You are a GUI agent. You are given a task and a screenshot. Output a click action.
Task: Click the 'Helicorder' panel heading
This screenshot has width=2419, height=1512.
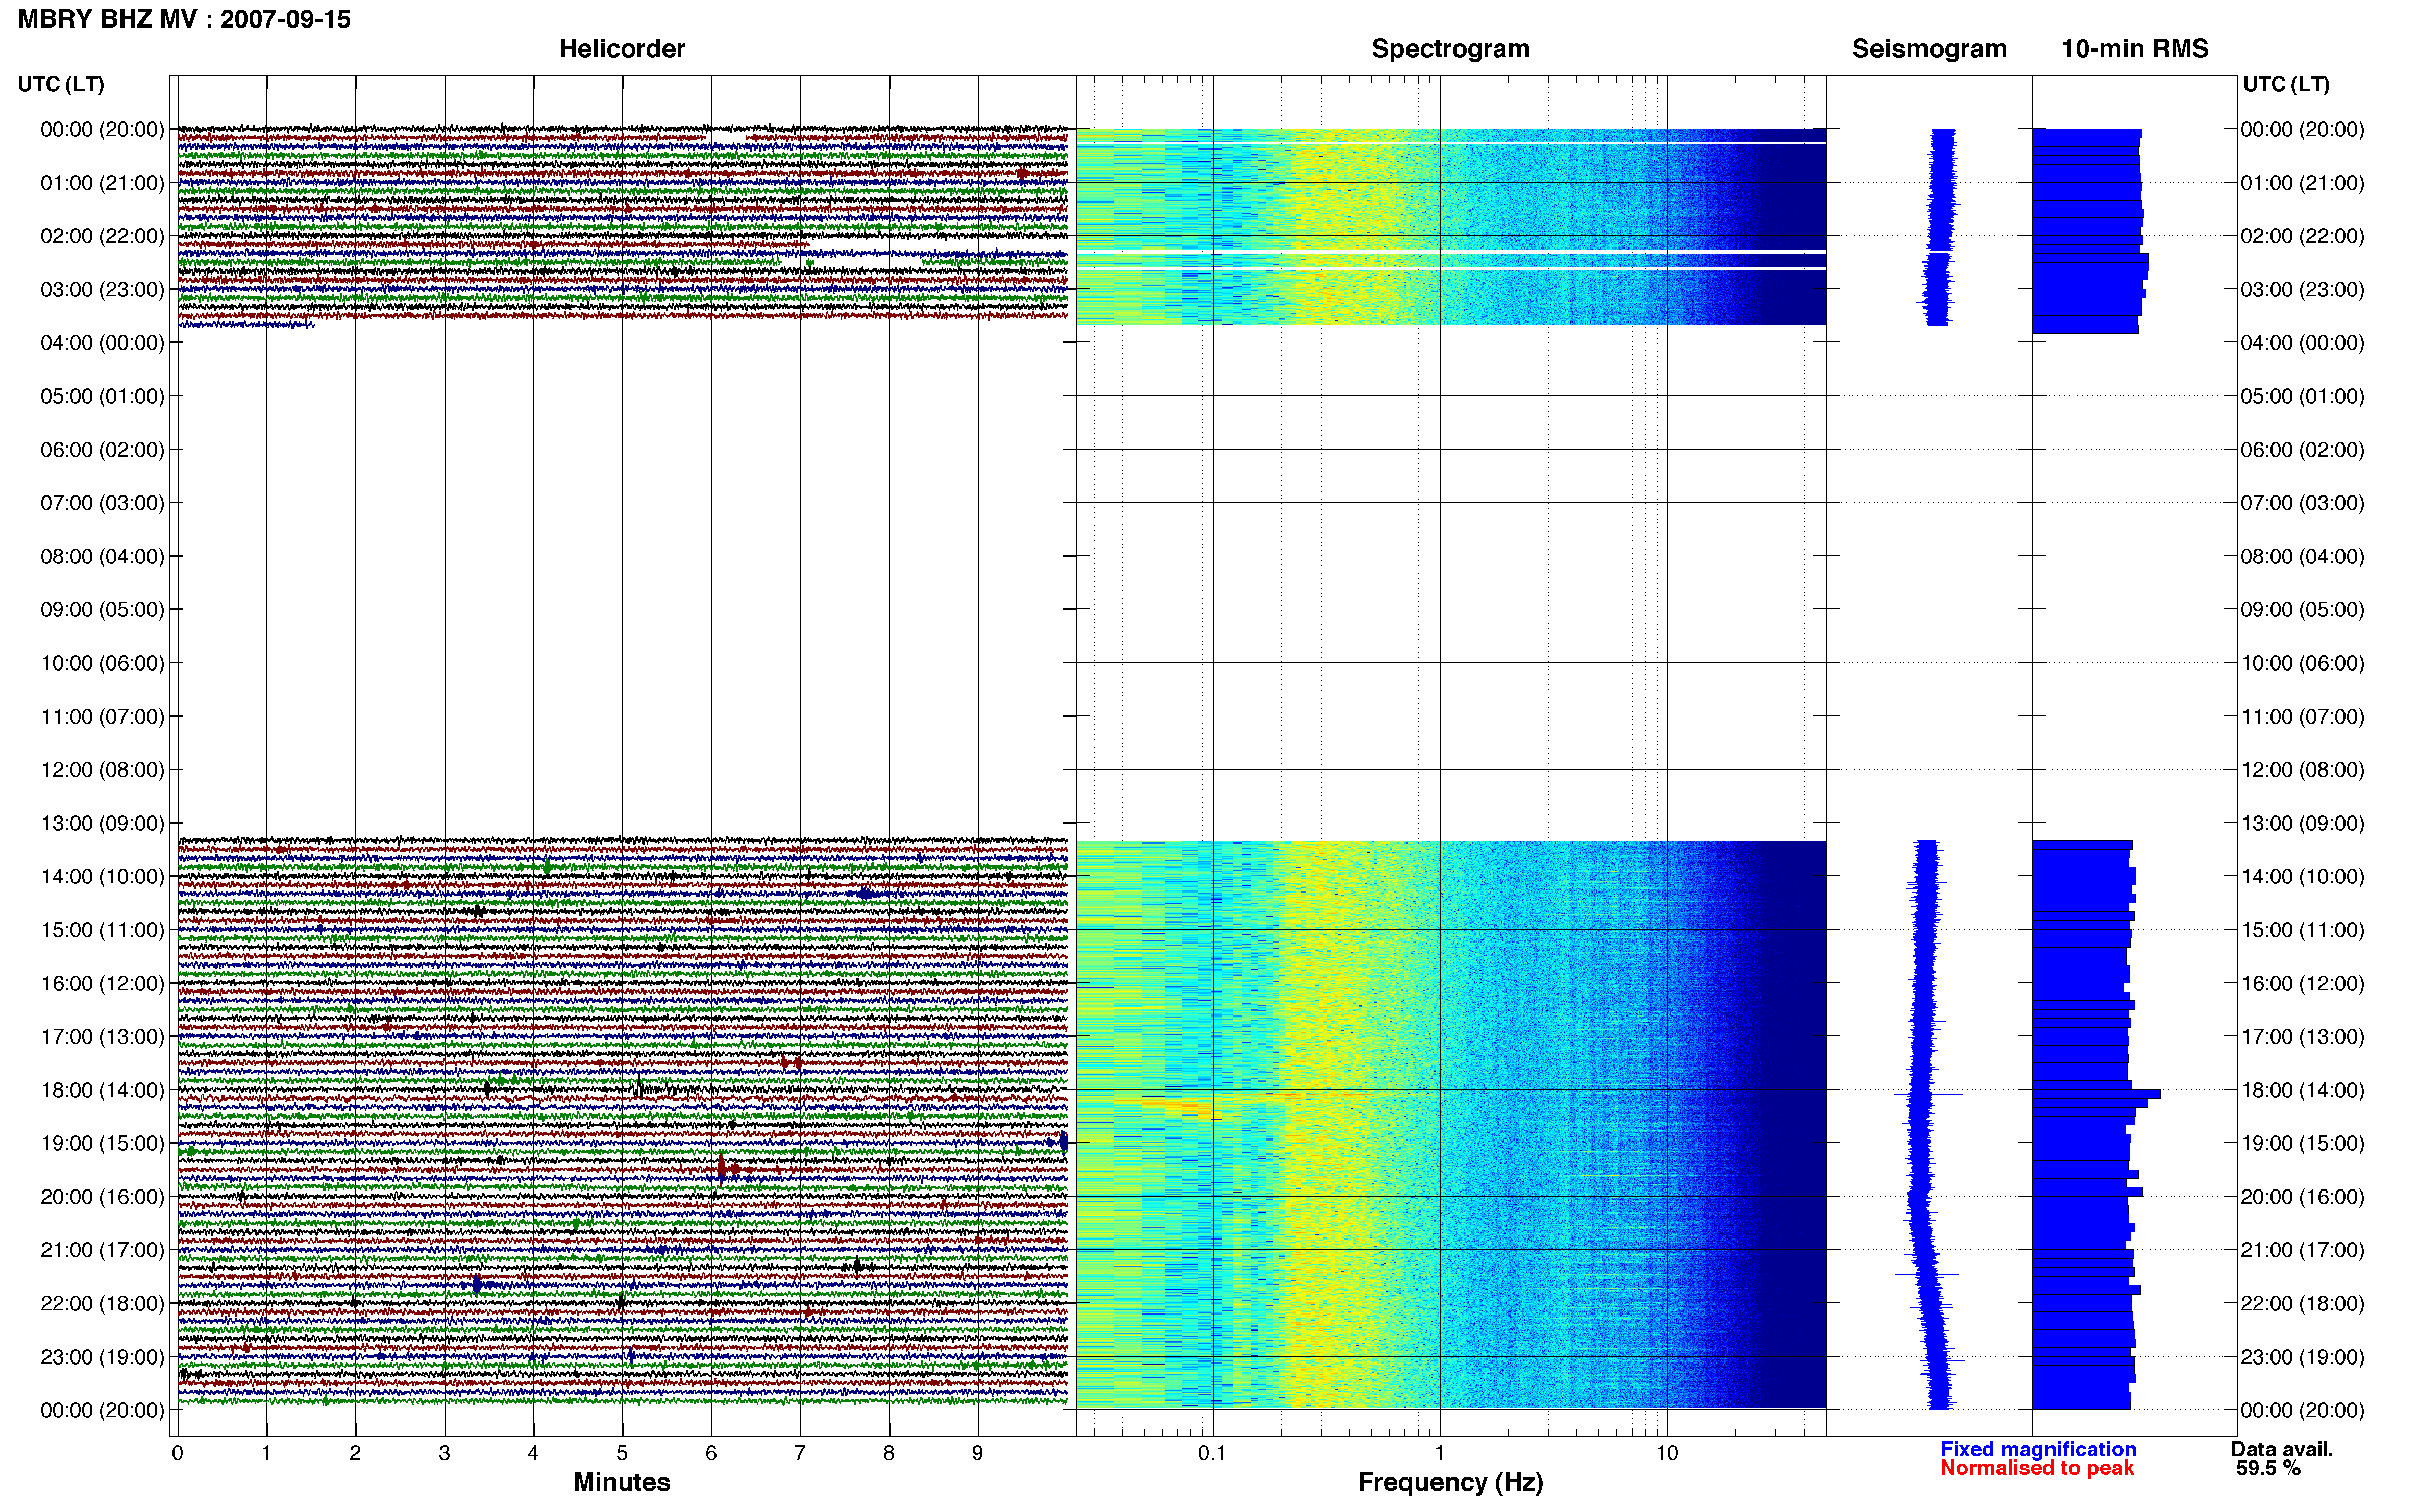(622, 48)
